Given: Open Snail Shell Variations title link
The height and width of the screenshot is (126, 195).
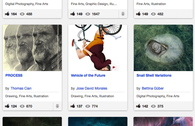Looking at the screenshot, I should point(154,75).
